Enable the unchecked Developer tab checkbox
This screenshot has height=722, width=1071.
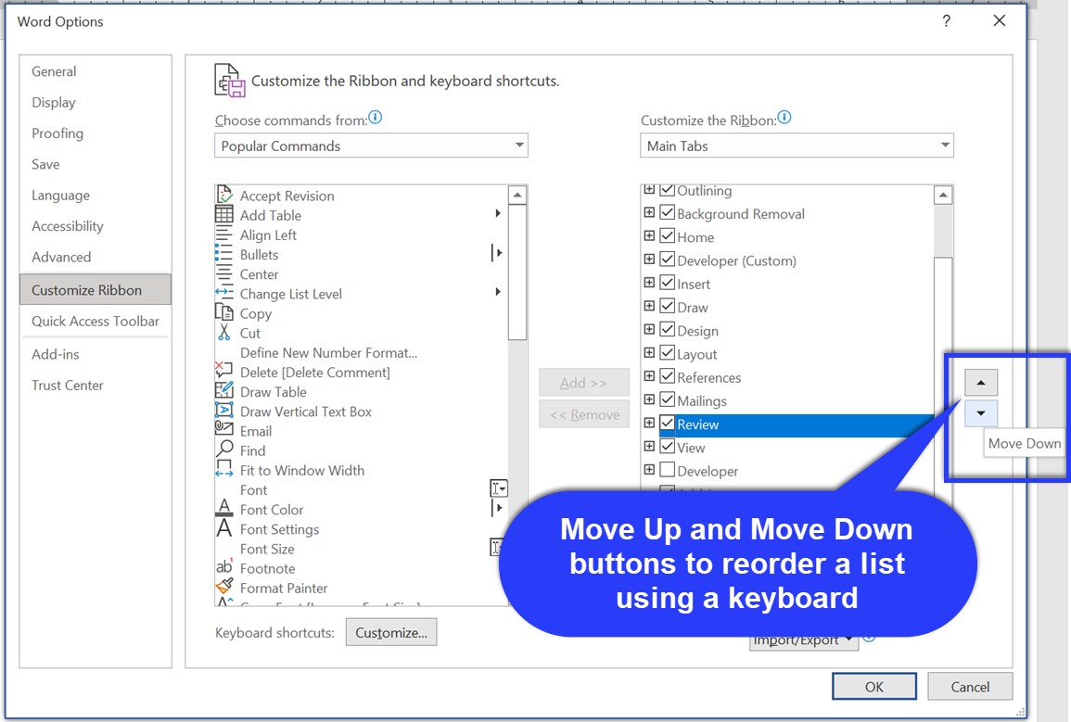point(668,470)
